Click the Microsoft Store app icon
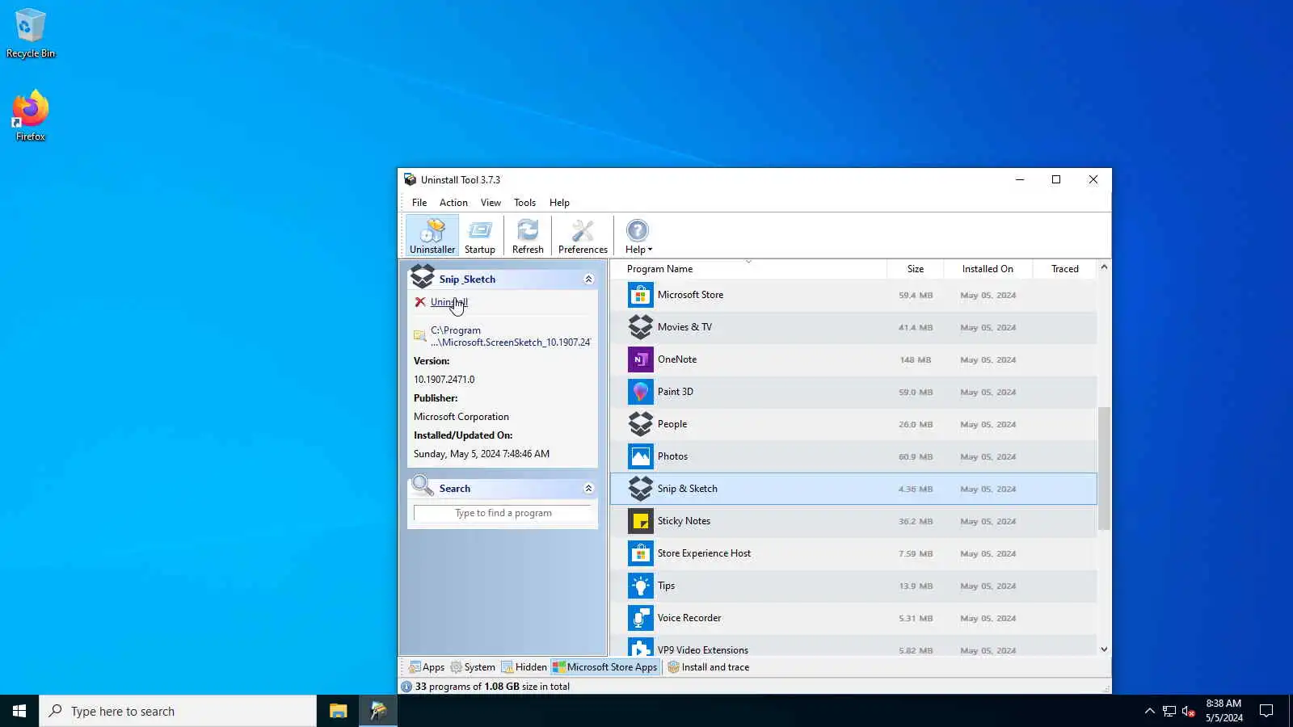The height and width of the screenshot is (727, 1293). (640, 295)
